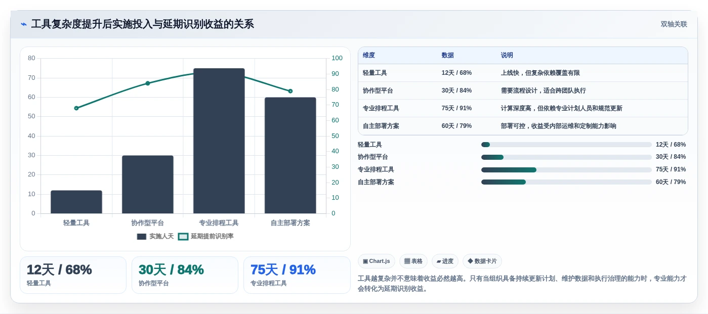Click table cell 60天 / 79%
Image resolution: width=708 pixels, height=314 pixels.
point(456,126)
